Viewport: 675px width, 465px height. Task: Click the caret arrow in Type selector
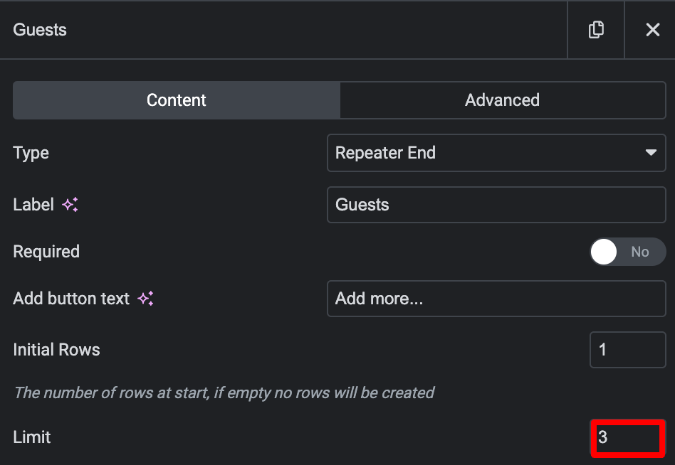[x=651, y=153]
